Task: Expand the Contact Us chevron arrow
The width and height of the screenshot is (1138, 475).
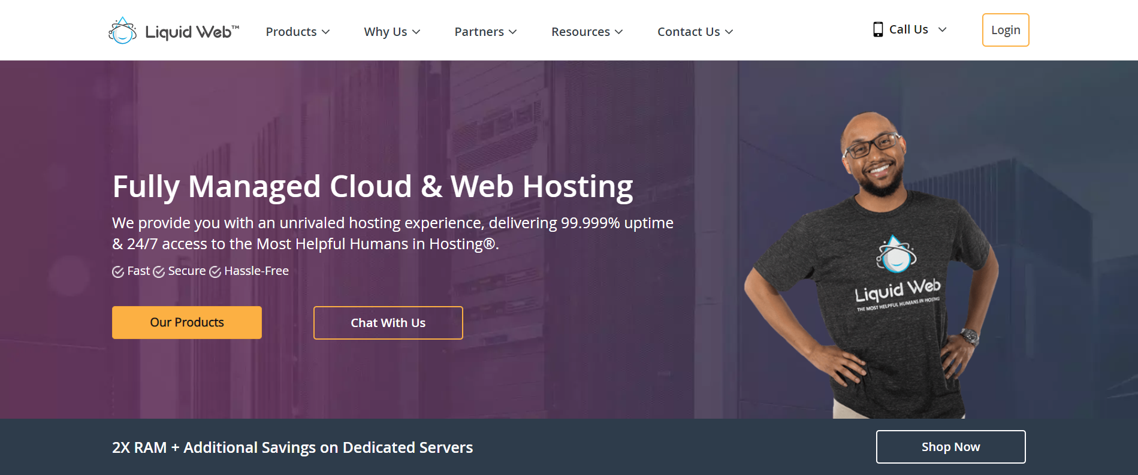Action: tap(729, 32)
